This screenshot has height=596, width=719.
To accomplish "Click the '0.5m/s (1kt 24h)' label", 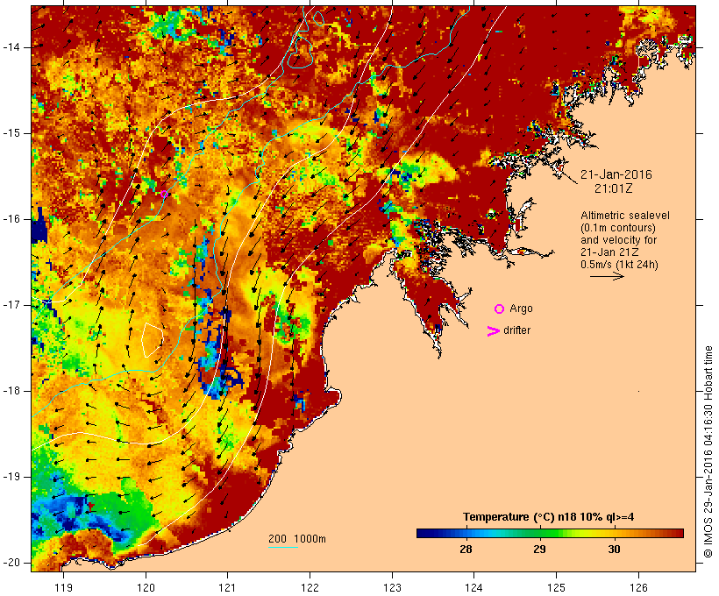I will (x=619, y=265).
